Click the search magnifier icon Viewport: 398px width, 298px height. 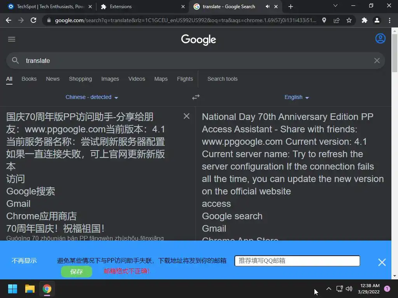pyautogui.click(x=15, y=61)
